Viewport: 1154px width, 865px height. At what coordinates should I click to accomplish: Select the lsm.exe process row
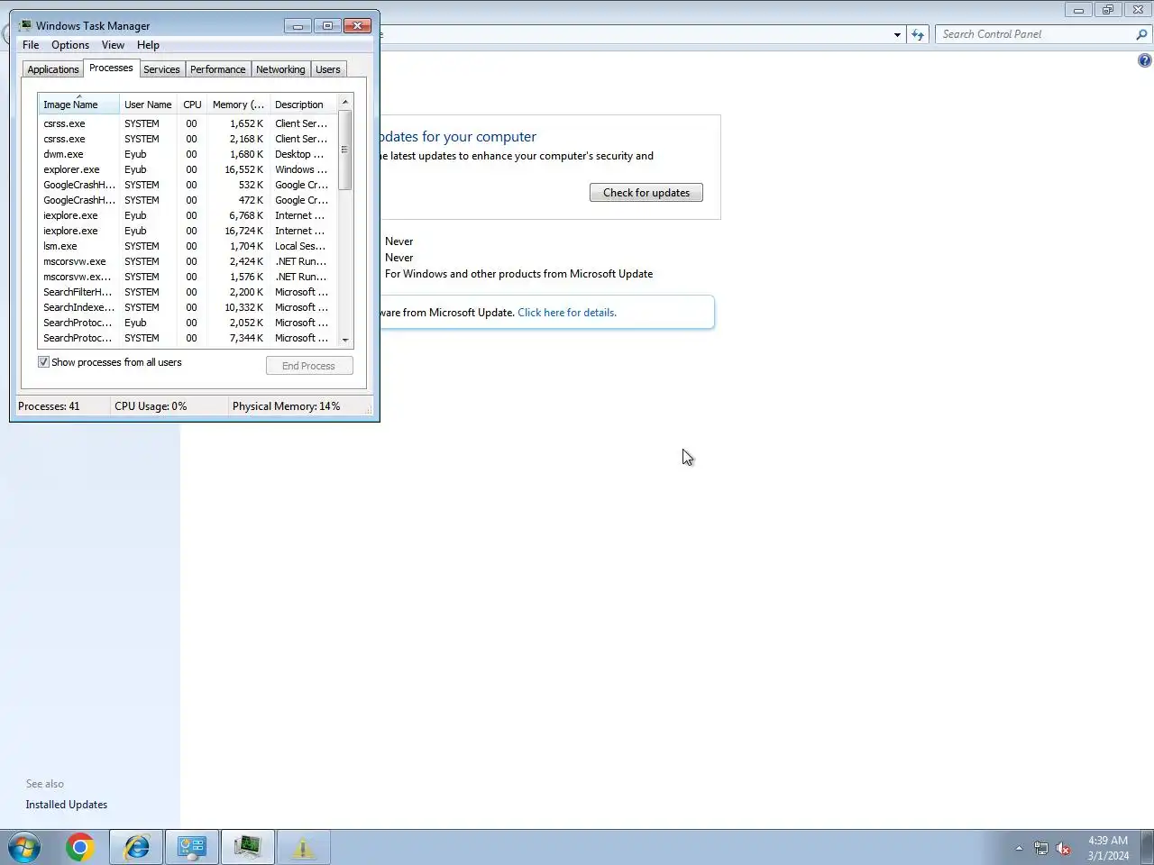(188, 246)
